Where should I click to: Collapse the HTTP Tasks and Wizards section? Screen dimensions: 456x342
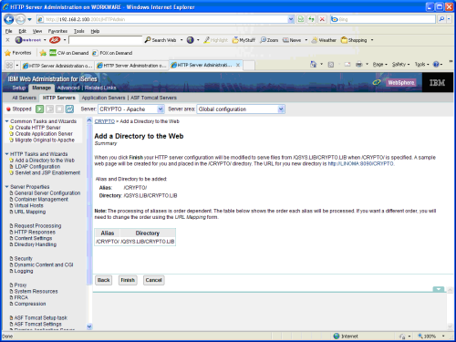point(6,154)
